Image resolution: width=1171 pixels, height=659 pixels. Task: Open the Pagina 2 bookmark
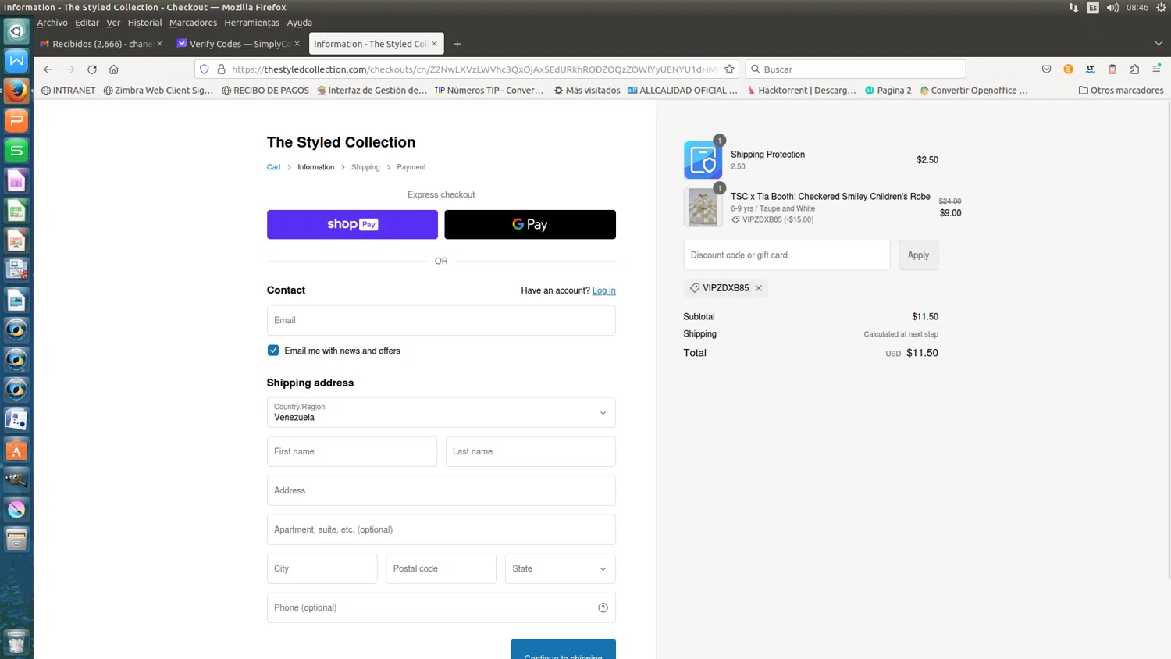(888, 91)
